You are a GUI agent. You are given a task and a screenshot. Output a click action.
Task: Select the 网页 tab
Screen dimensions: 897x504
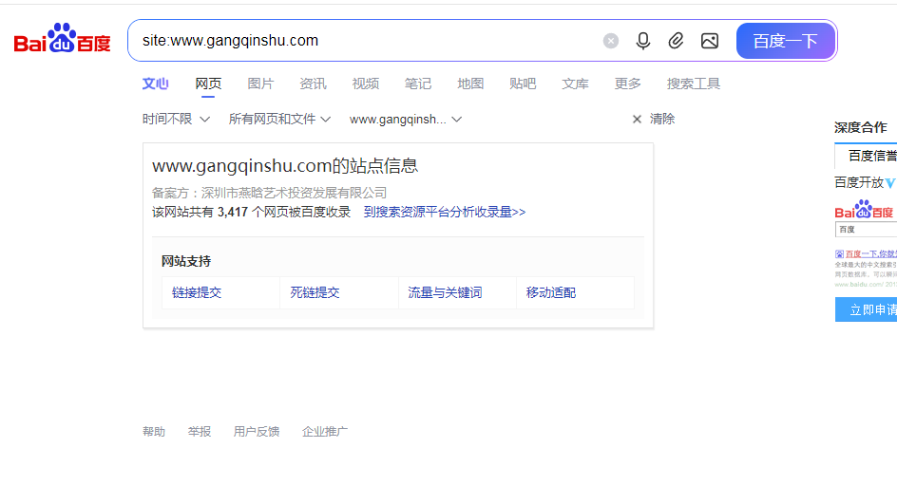click(x=208, y=84)
